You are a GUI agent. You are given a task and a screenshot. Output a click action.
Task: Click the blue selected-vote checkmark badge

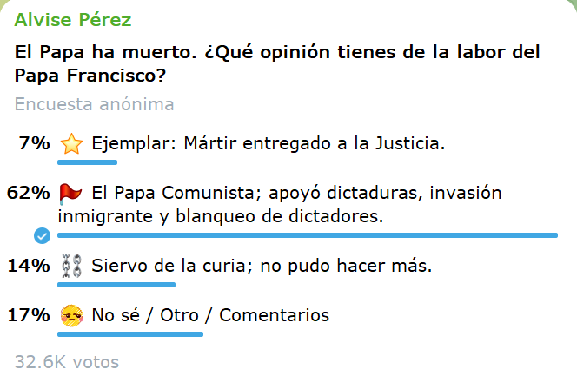pos(41,235)
